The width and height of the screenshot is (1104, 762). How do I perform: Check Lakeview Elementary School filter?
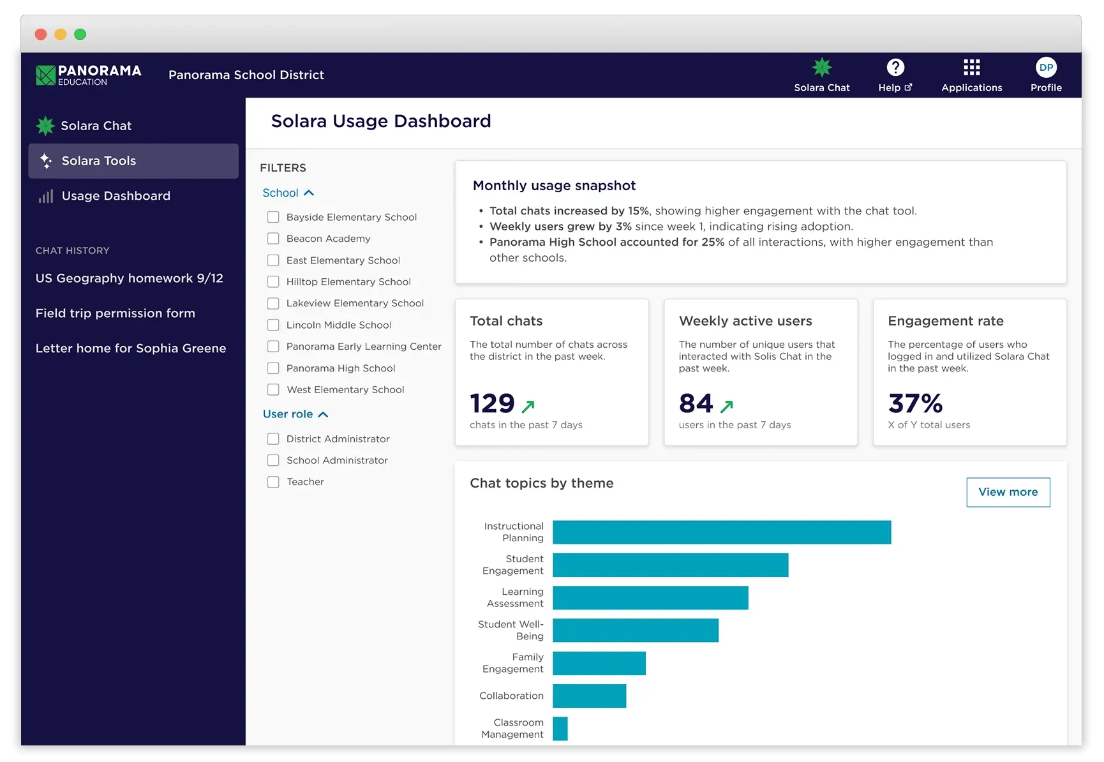tap(273, 303)
